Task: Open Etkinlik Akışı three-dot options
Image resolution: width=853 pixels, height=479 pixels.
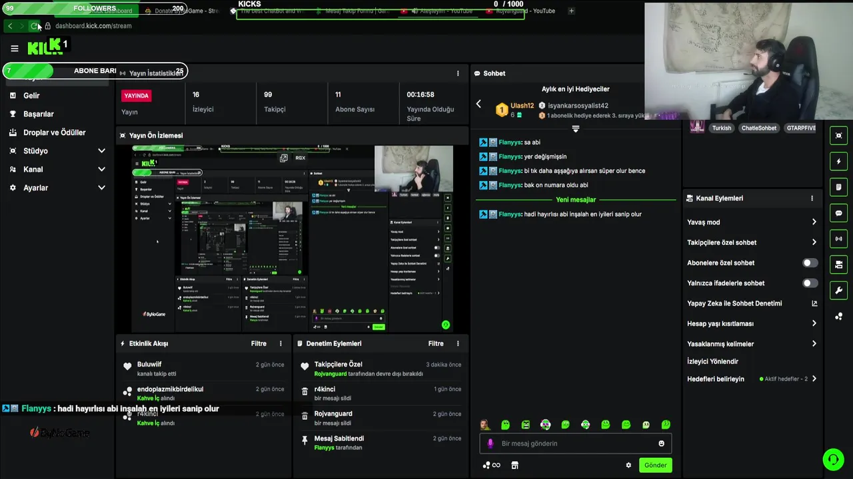Action: pos(281,343)
